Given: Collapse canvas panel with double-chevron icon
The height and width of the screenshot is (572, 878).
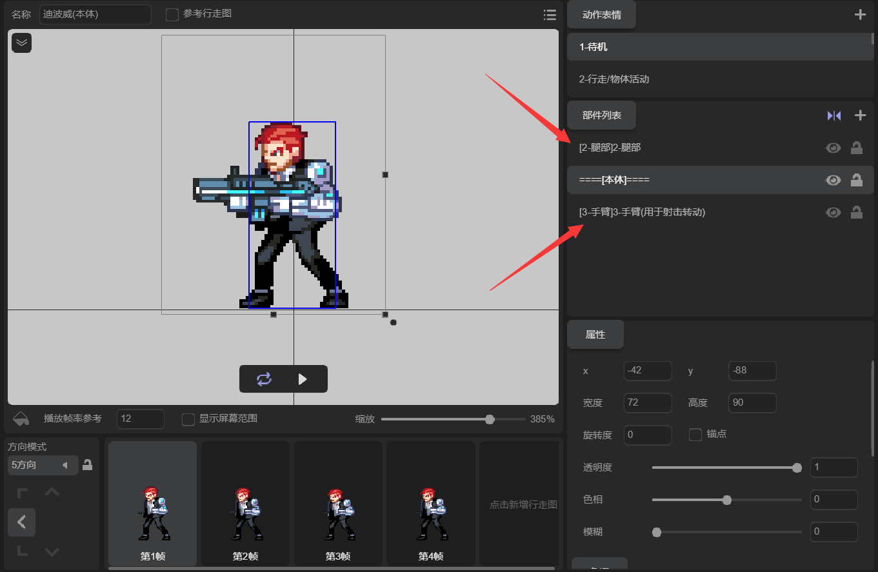Looking at the screenshot, I should click(22, 43).
